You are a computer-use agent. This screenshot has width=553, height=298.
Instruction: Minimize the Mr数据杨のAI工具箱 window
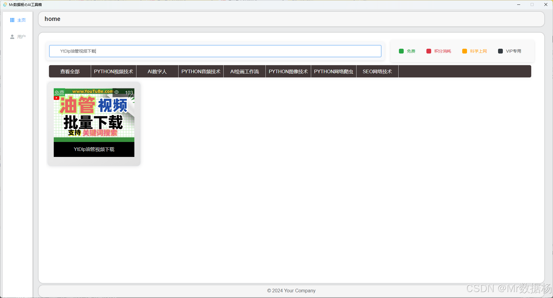click(x=519, y=4)
